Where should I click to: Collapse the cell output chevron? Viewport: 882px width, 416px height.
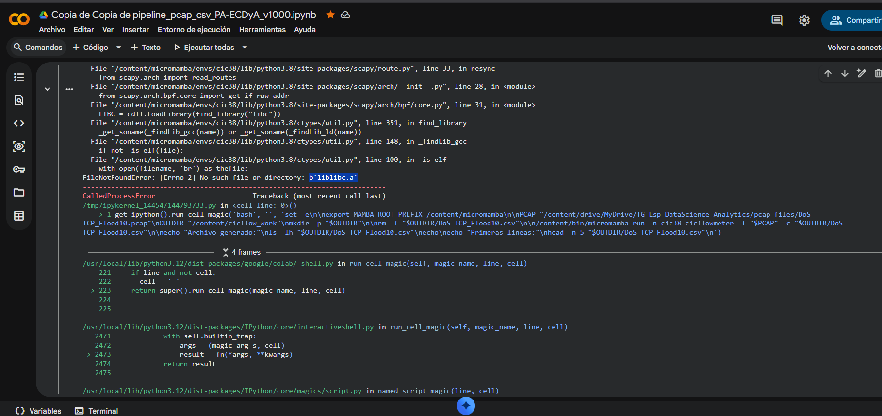[x=48, y=89]
